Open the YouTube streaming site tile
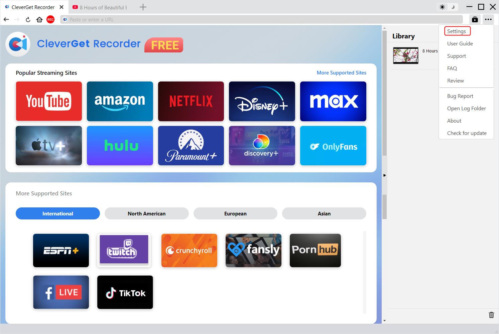The height and width of the screenshot is (334, 499). (x=49, y=101)
